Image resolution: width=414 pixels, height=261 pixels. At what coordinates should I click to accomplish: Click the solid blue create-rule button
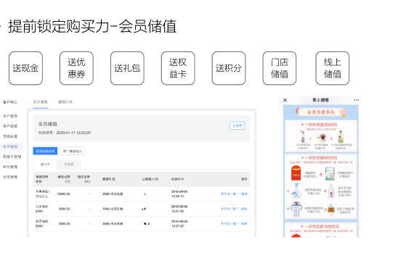click(45, 151)
